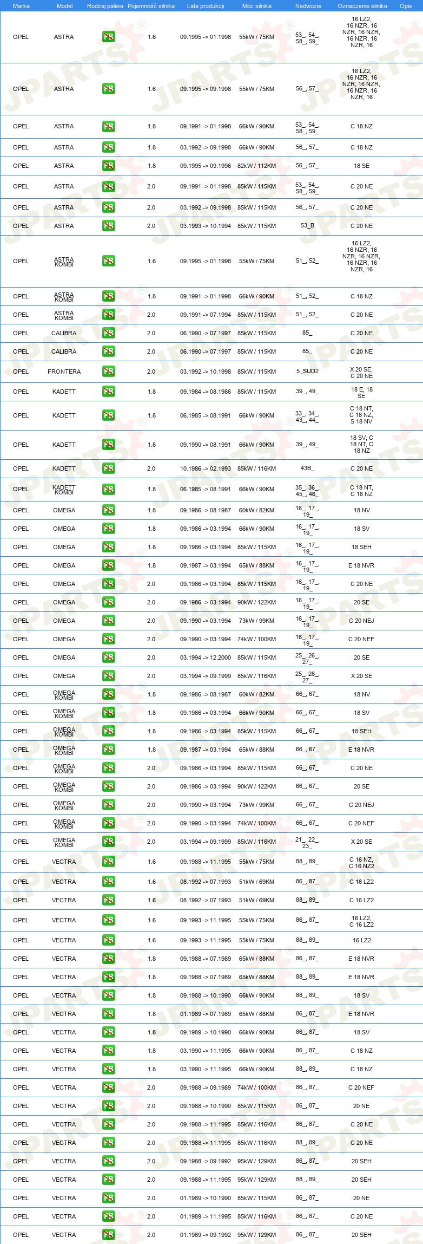Click body codes 33_, 34_, 43_, 44_
423x1244 pixels.
pyautogui.click(x=307, y=416)
